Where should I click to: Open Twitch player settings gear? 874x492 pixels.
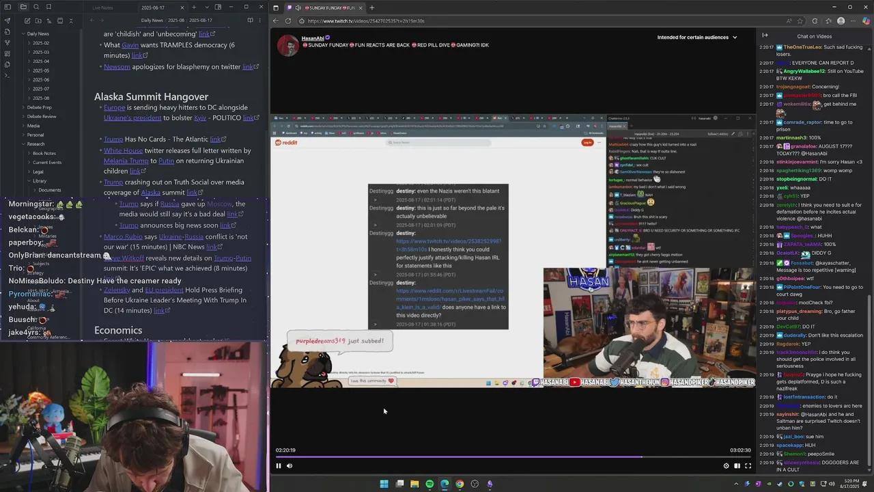point(726,466)
